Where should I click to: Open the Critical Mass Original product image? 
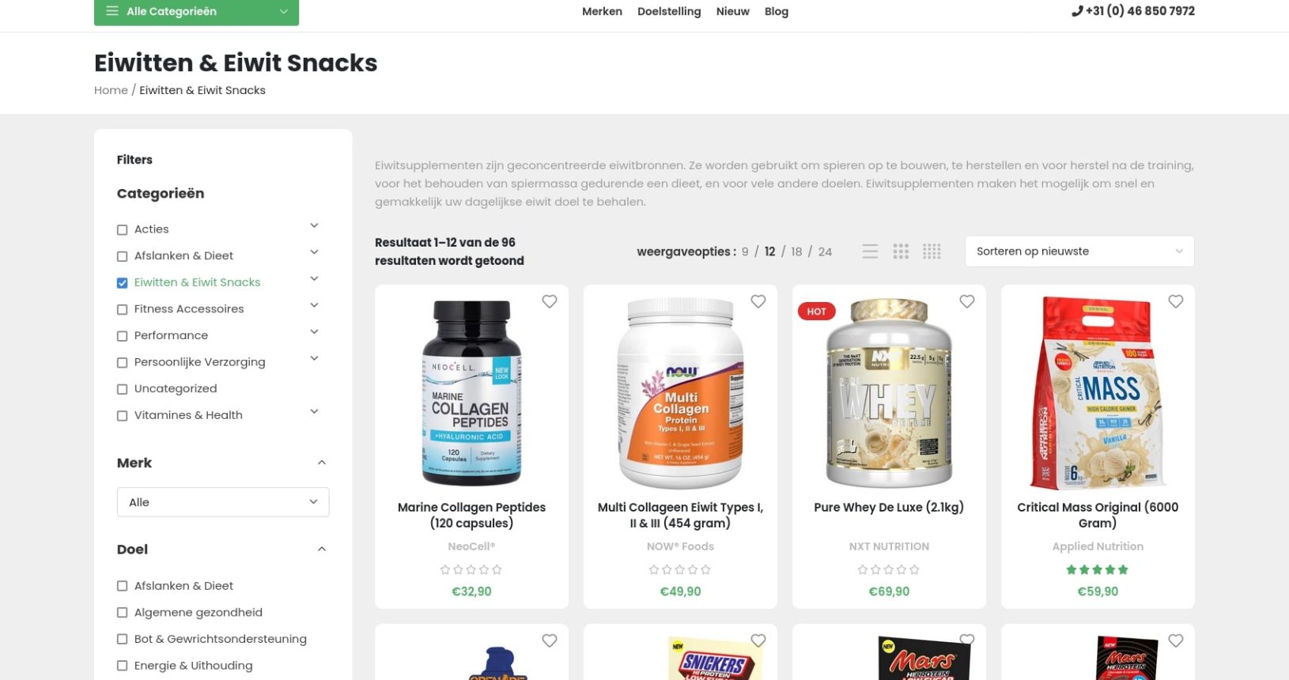pyautogui.click(x=1098, y=393)
